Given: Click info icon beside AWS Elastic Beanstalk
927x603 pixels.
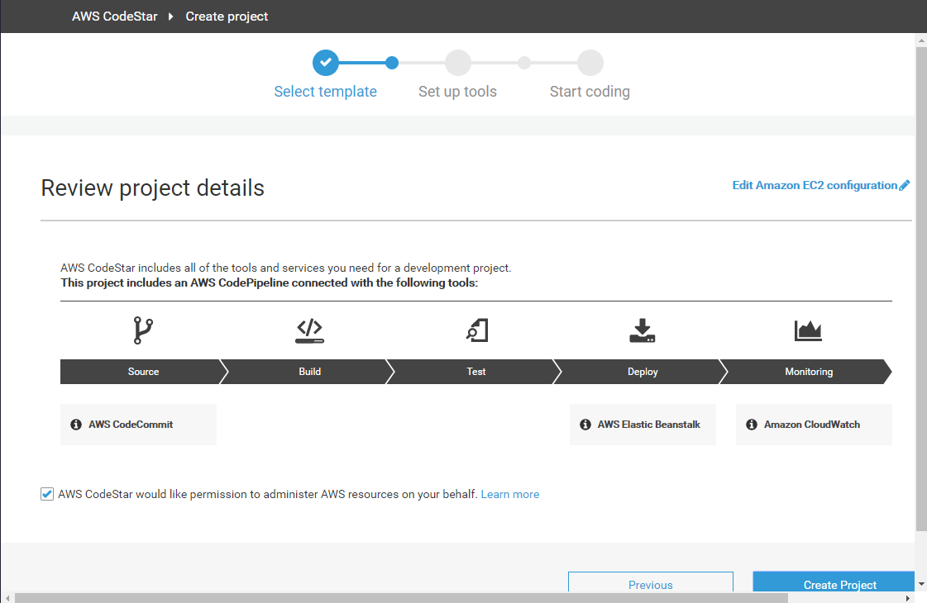Looking at the screenshot, I should point(585,425).
